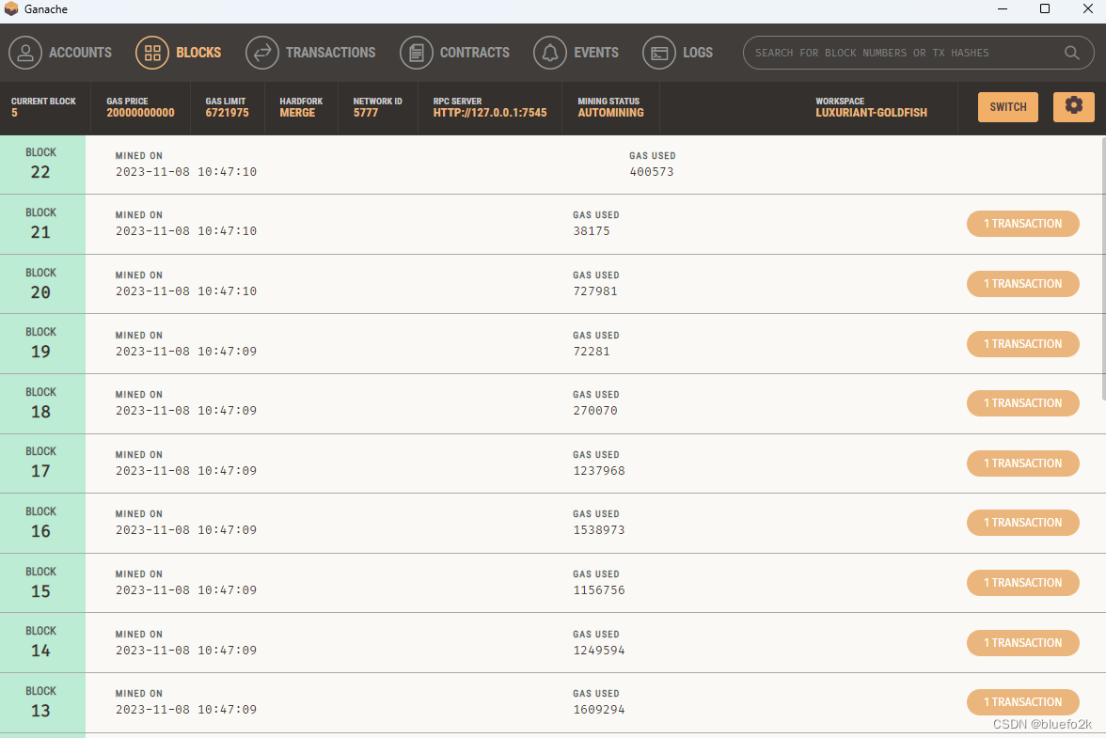Click the SWITCH workspace button

point(1008,107)
